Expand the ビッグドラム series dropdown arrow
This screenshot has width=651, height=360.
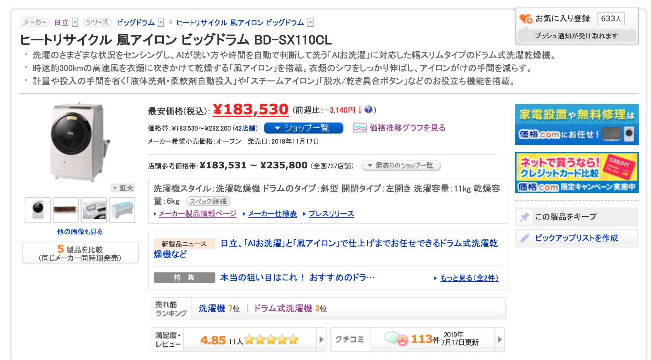coord(161,23)
